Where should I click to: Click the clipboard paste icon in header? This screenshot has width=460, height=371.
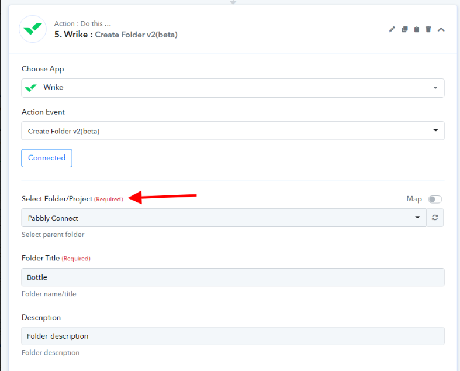(417, 29)
